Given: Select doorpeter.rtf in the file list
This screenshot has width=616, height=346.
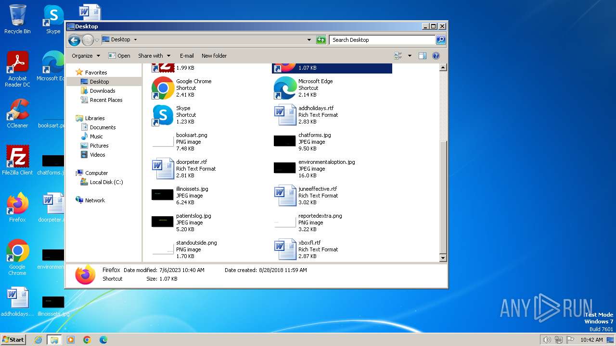Looking at the screenshot, I should [x=211, y=169].
